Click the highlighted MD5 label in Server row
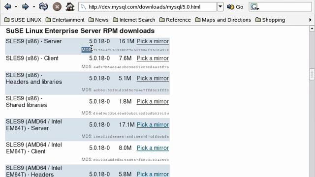This screenshot has width=315, height=177. pyautogui.click(x=87, y=50)
